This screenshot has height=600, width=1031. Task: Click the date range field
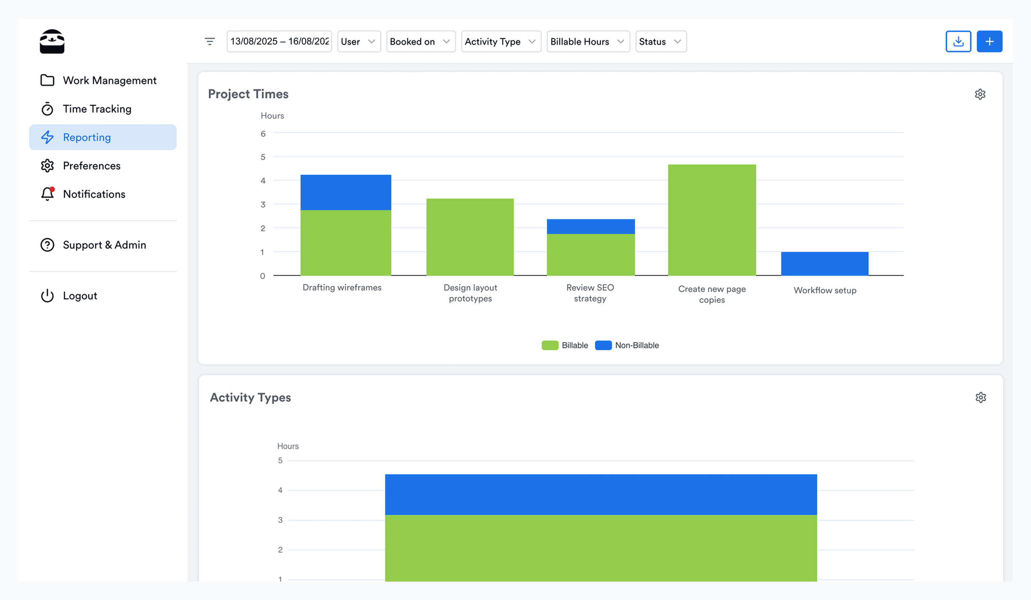point(280,41)
